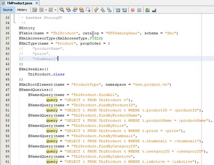Click the "TblProduct.findByProductName" query name

tap(106, 115)
